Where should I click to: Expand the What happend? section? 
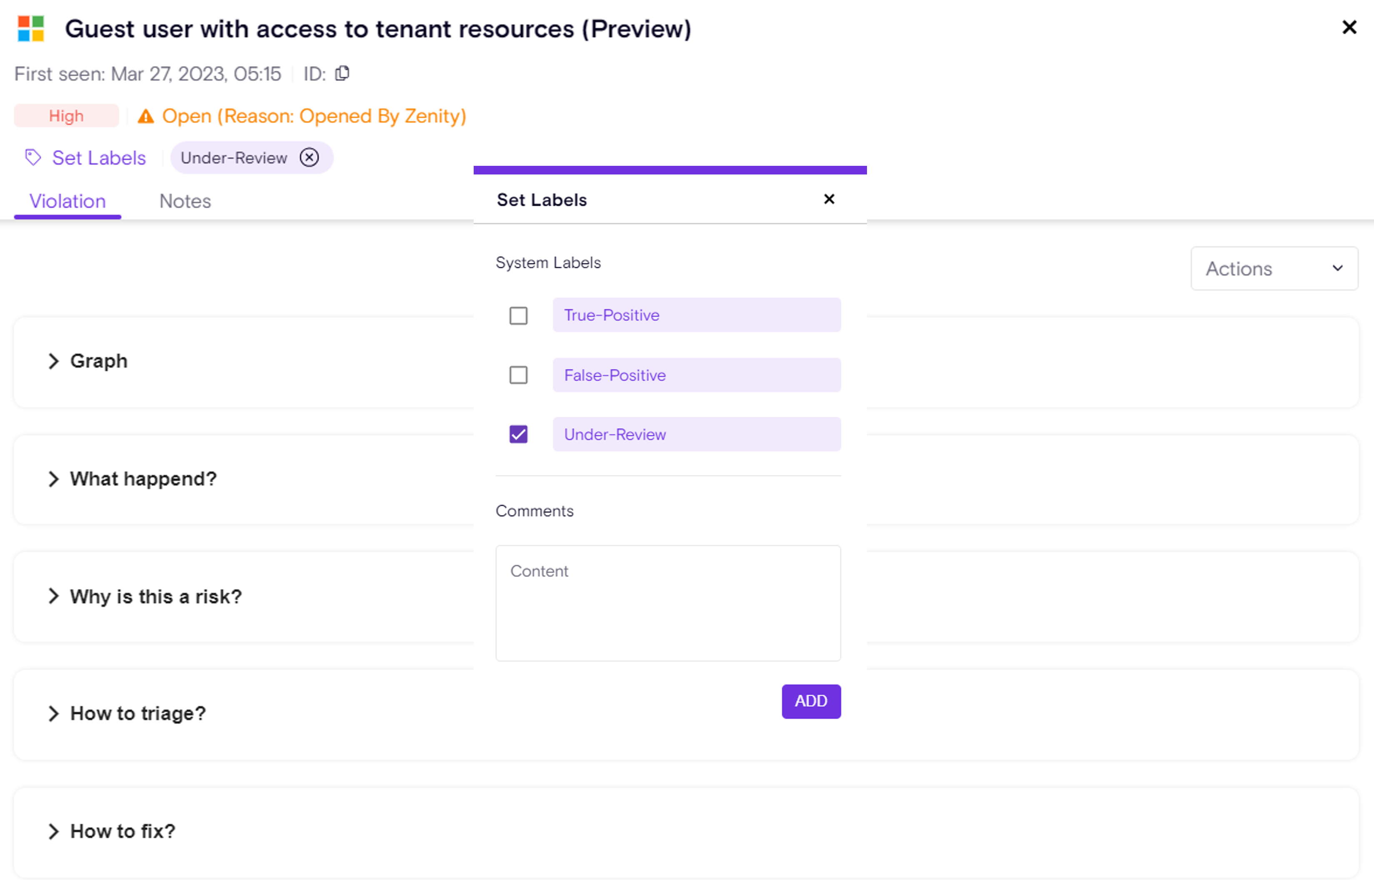tap(54, 479)
